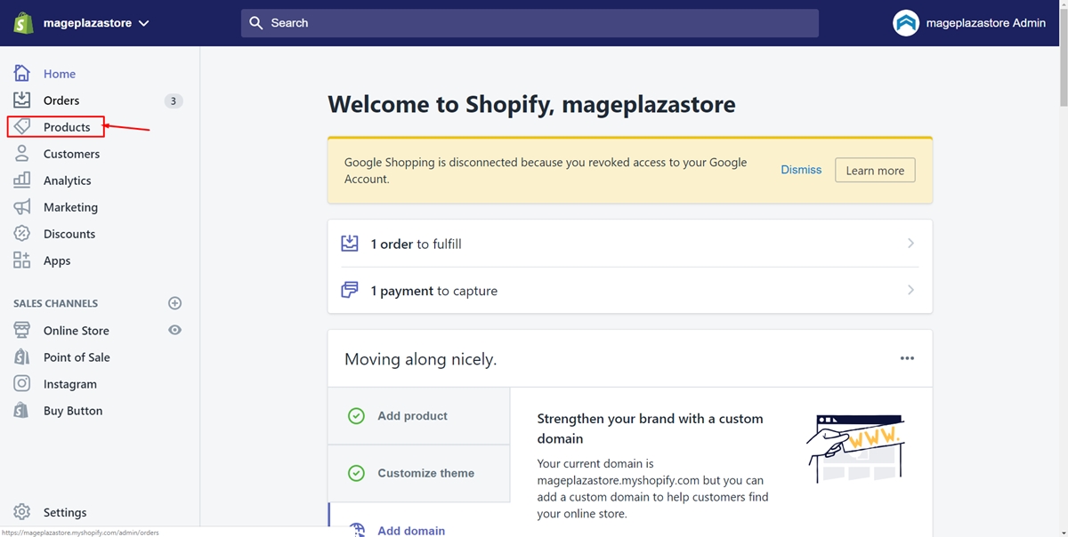Click the Online Store storefront icon
The height and width of the screenshot is (537, 1068).
pyautogui.click(x=22, y=330)
